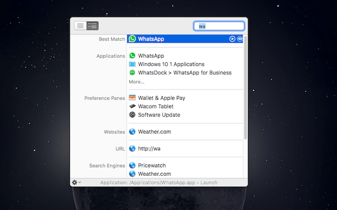Click the globe icon beside http://wa
Image resolution: width=337 pixels, height=210 pixels.
tap(132, 148)
